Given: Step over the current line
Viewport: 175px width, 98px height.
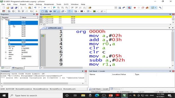Looking at the screenshot, I should pyautogui.click(x=23, y=11).
